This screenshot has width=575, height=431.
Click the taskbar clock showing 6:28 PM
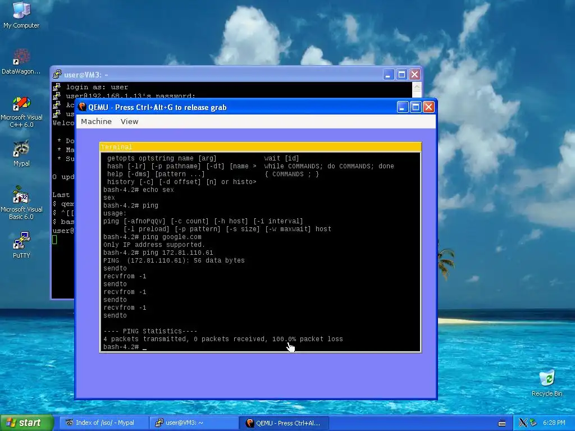tap(554, 423)
